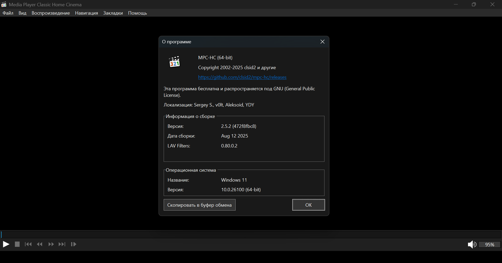The image size is (502, 263).
Task: Click the playback seek bar
Action: [x=251, y=234]
